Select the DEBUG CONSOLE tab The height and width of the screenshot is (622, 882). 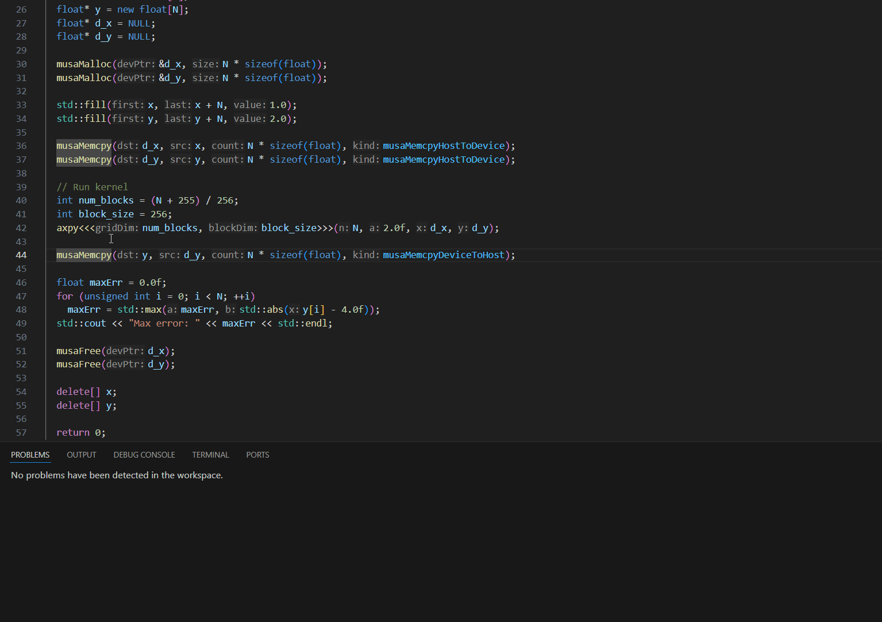point(144,455)
